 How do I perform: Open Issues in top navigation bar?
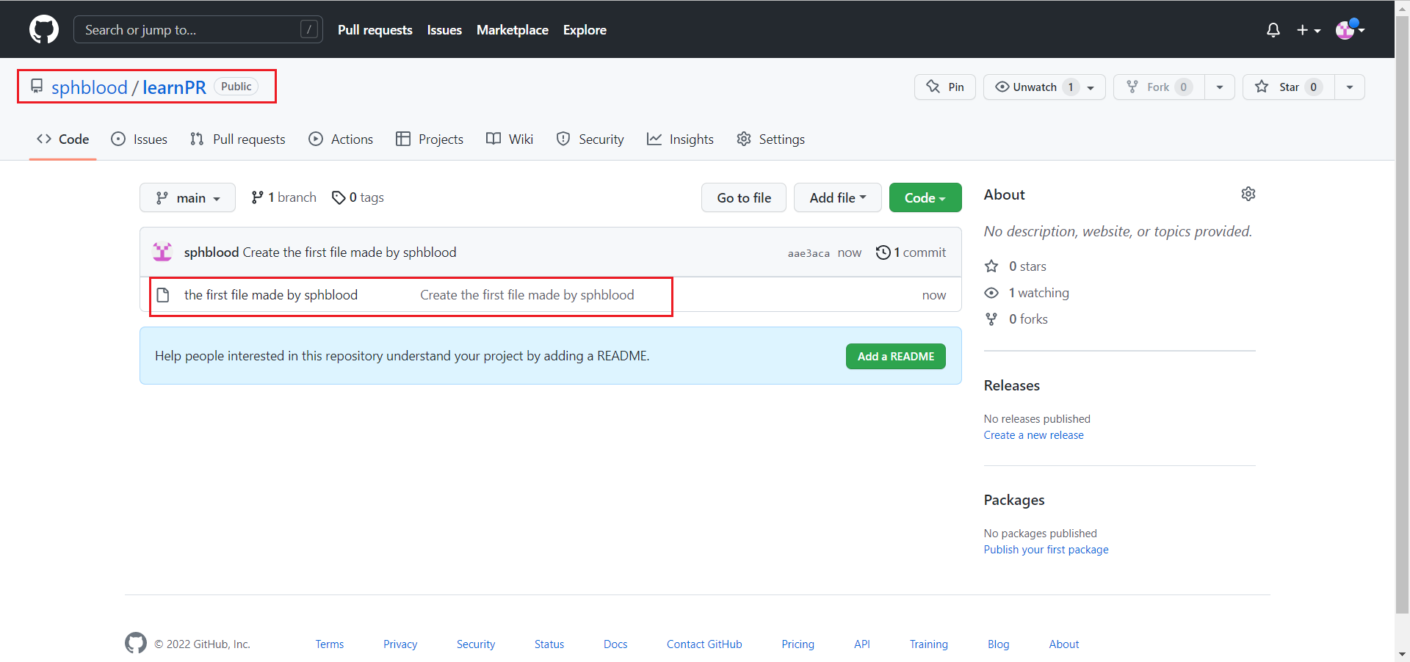tap(444, 30)
